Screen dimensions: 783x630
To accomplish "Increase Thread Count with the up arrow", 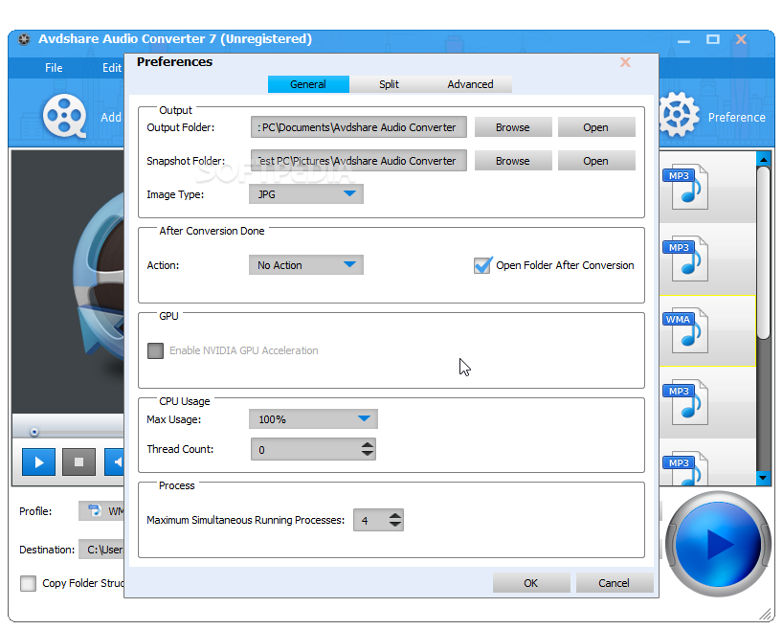I will pyautogui.click(x=368, y=444).
